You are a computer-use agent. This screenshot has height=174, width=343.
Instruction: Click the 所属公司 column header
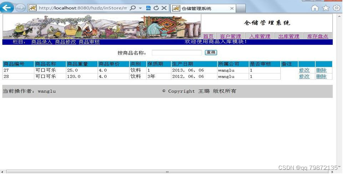233,64
